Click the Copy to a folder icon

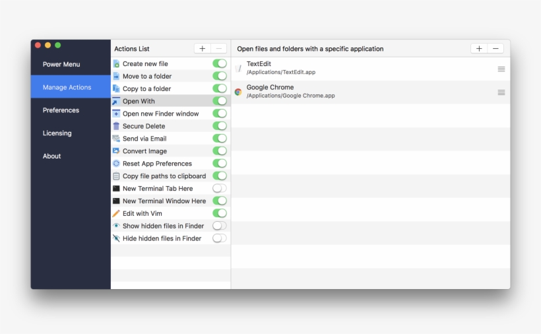[x=116, y=88]
